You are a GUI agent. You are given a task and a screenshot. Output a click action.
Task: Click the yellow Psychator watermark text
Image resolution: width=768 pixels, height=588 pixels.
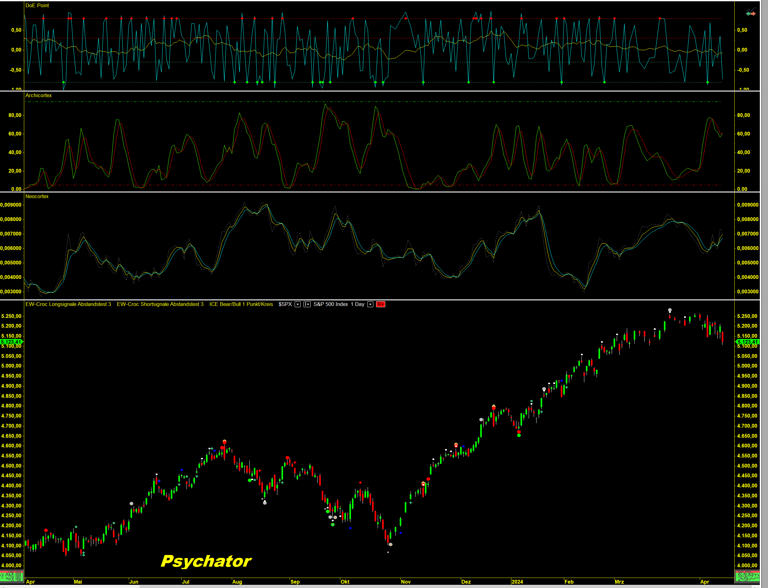click(206, 561)
